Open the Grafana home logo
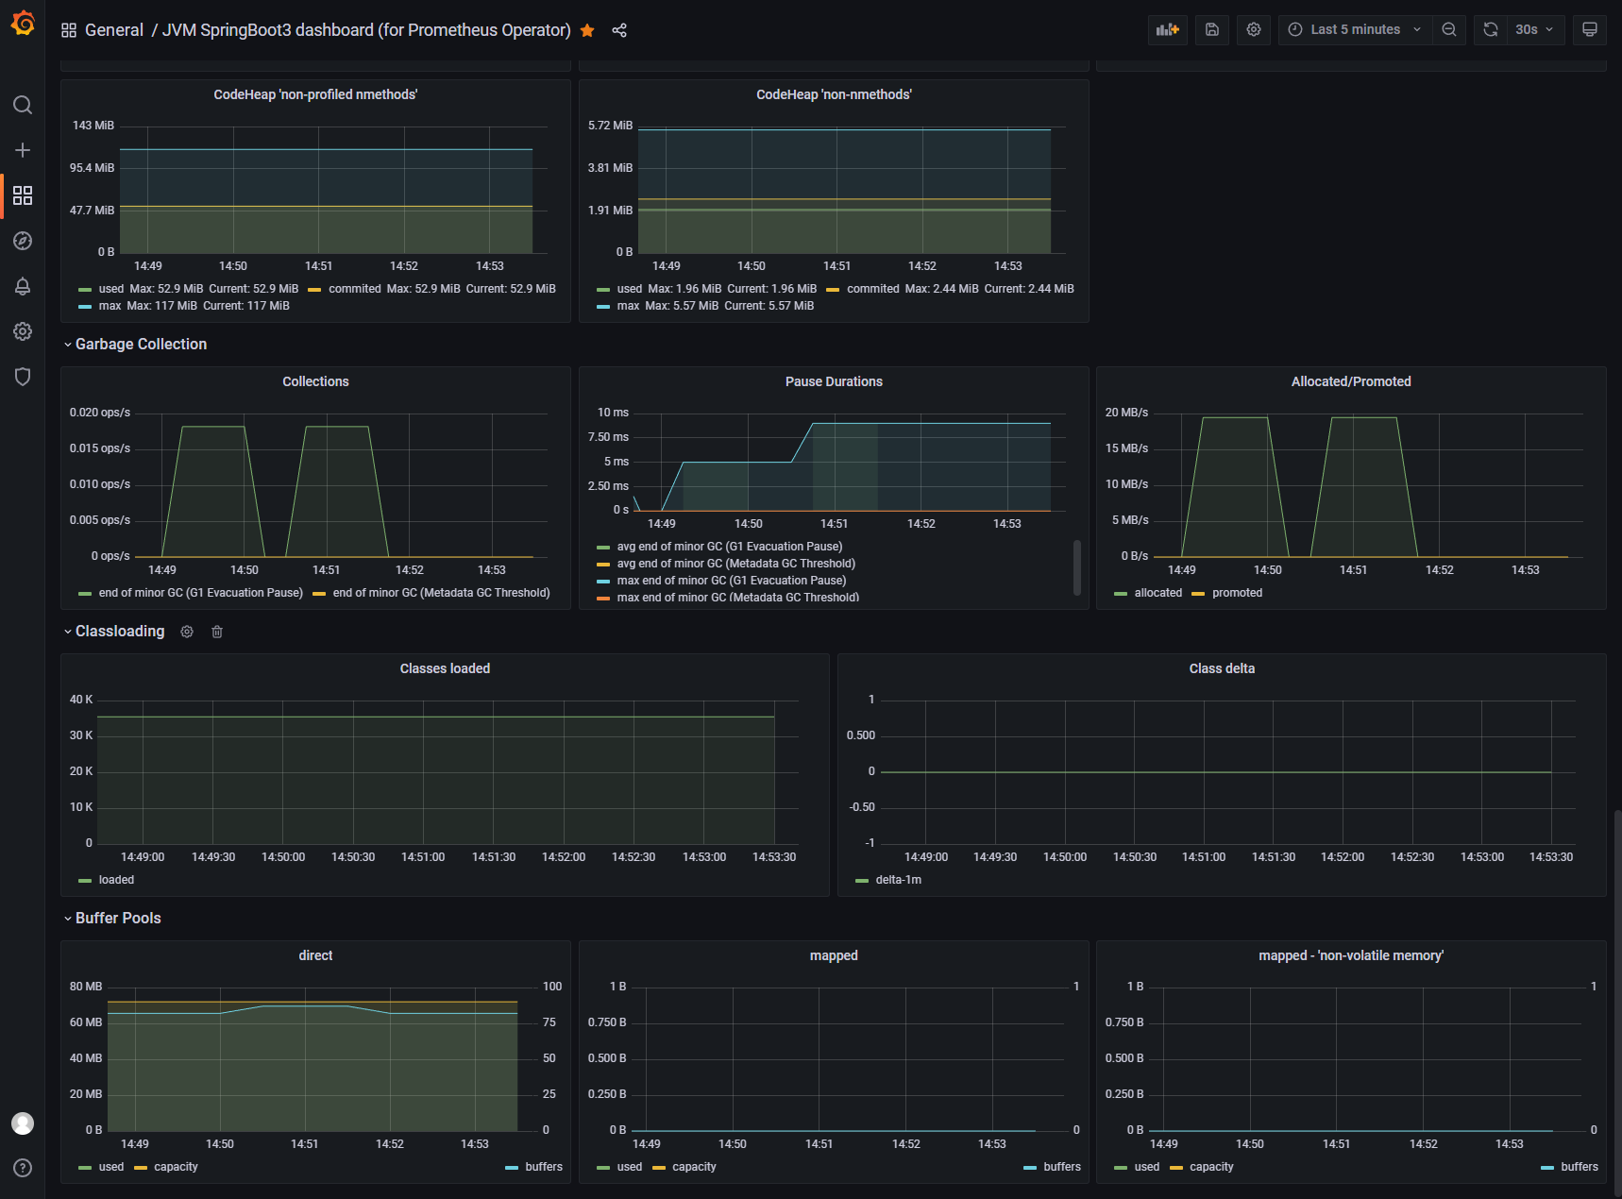 pos(23,24)
